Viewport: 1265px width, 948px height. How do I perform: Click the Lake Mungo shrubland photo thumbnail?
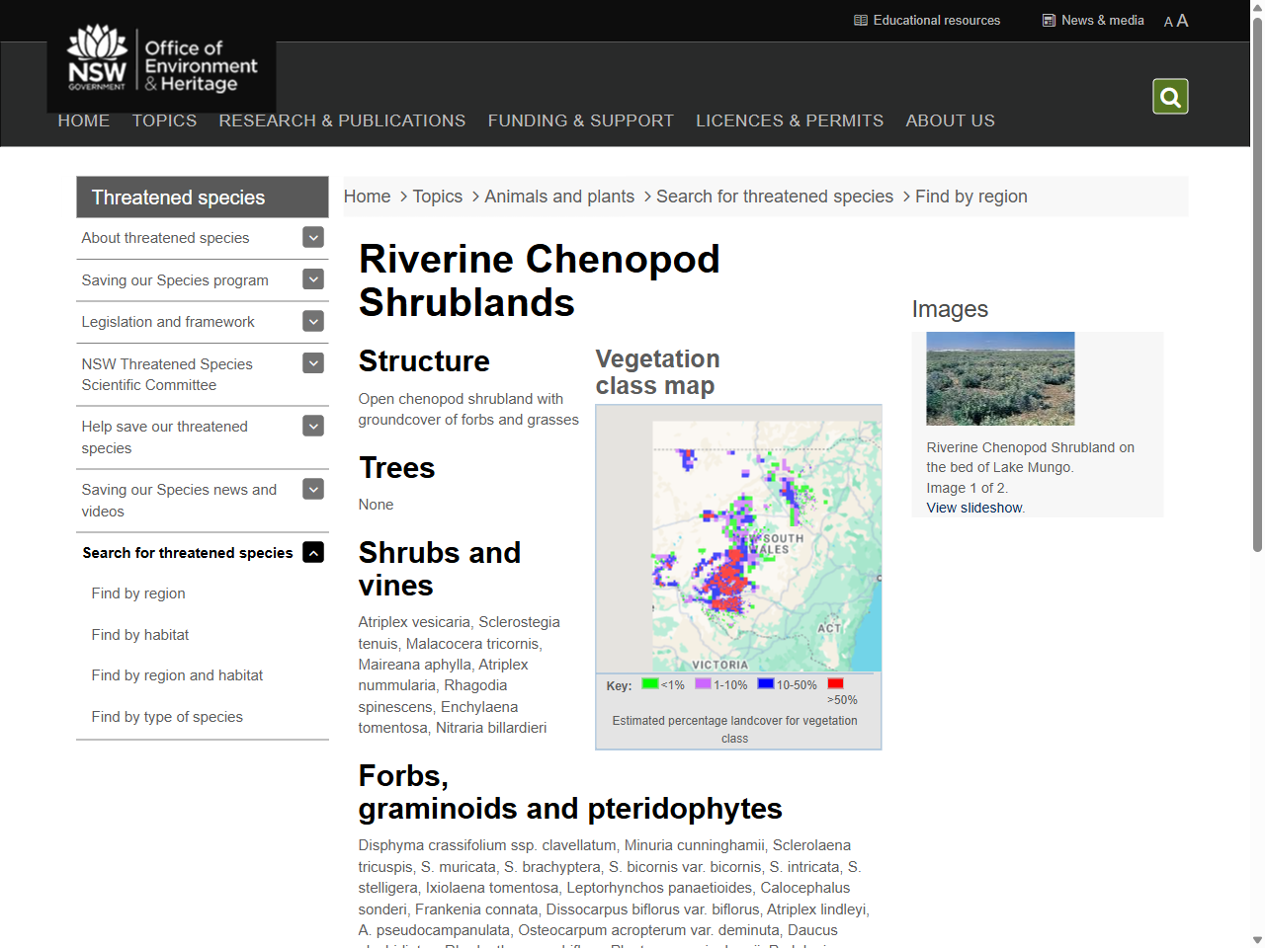coord(1000,378)
